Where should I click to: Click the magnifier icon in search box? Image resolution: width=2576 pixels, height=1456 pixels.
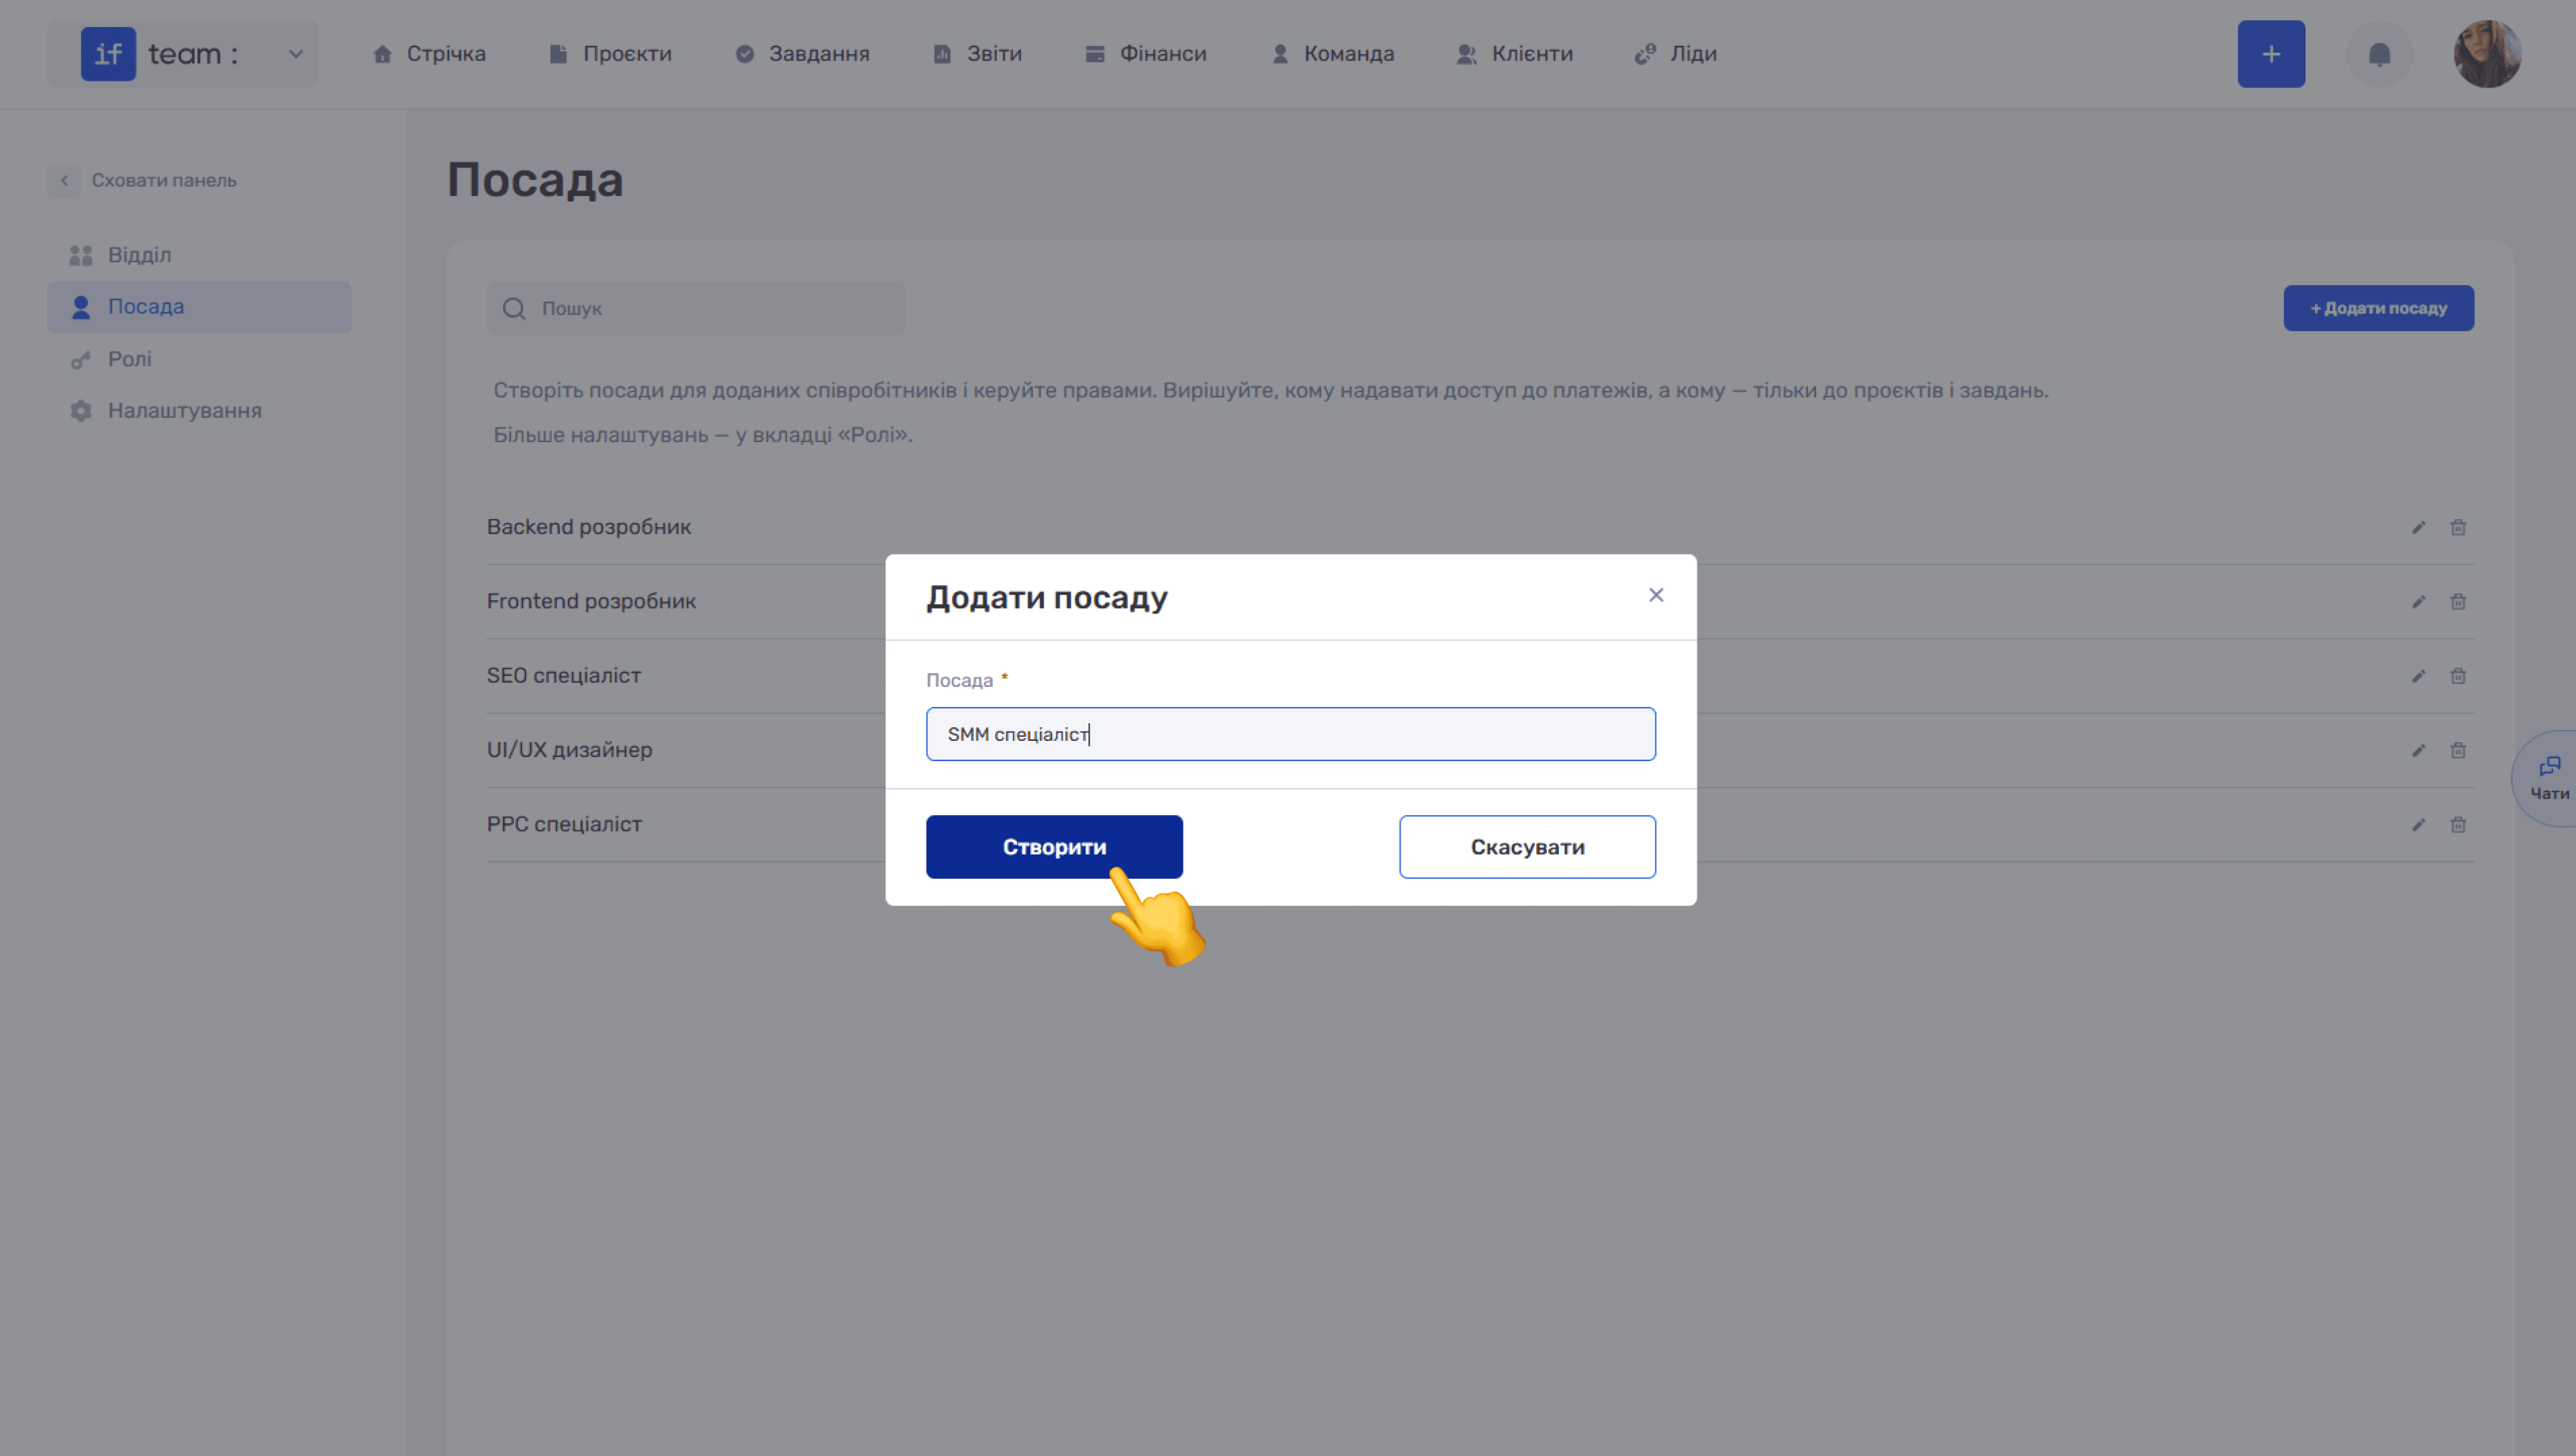(x=515, y=308)
